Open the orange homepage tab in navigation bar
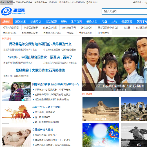Viewport: 147px width, 147px height. point(7,22)
